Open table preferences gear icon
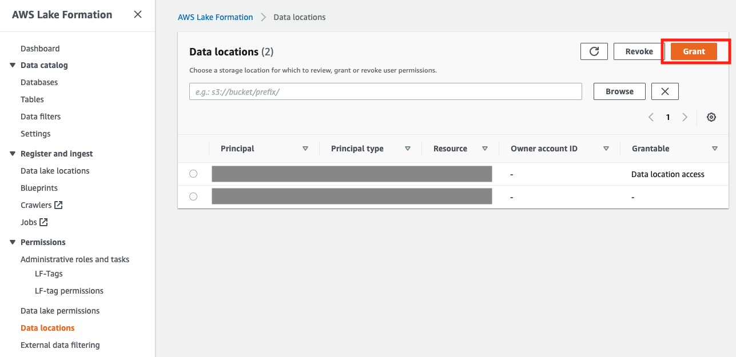 (x=711, y=117)
